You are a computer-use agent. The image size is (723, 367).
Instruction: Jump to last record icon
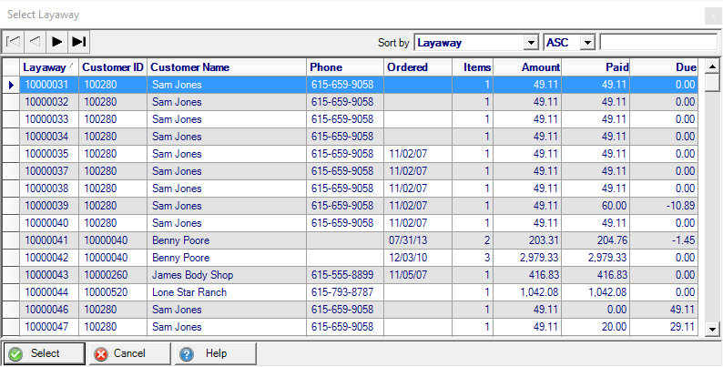[79, 41]
